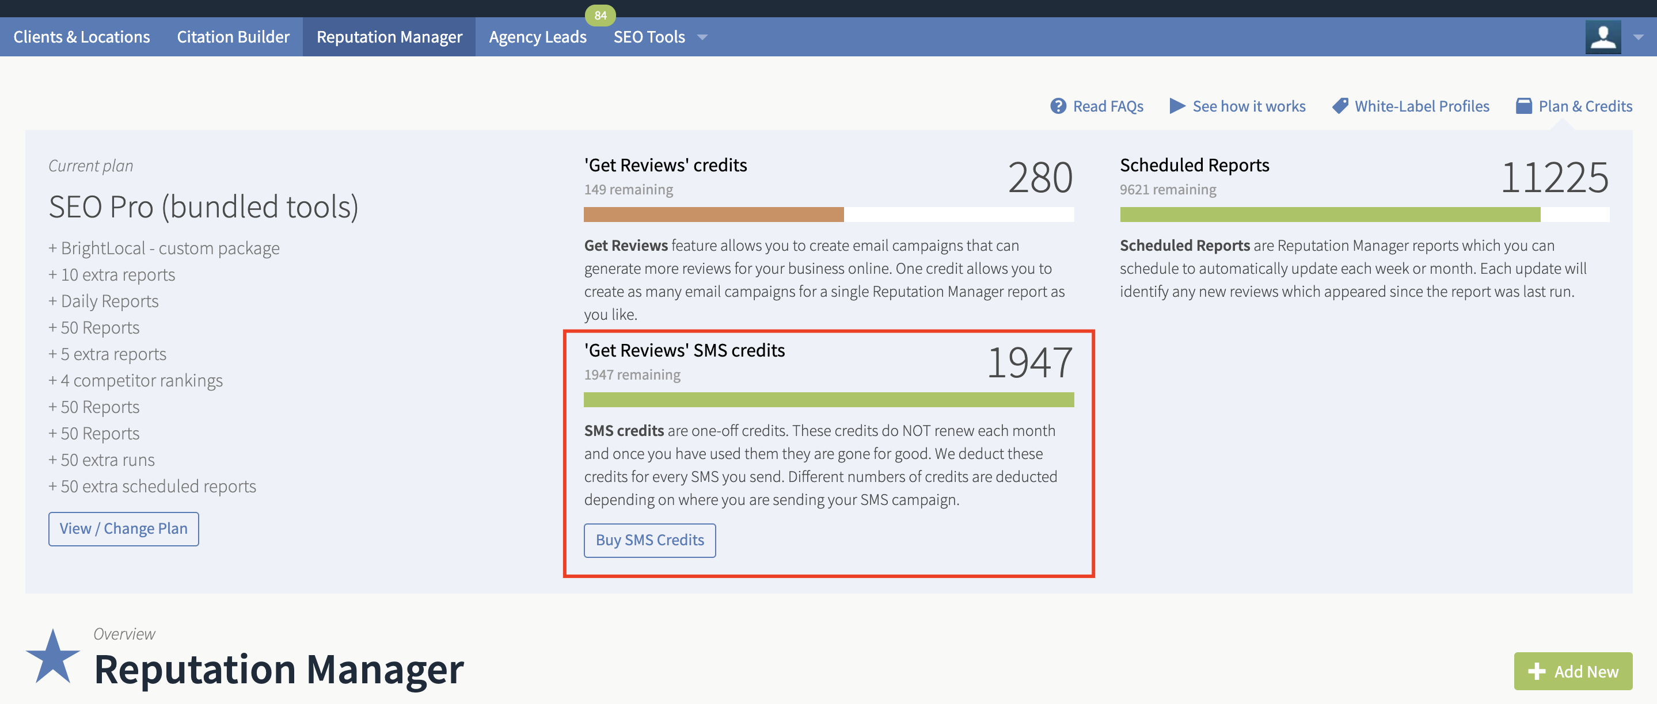Click the '+ 5 extra reports' item
Image resolution: width=1657 pixels, height=704 pixels.
pos(108,354)
